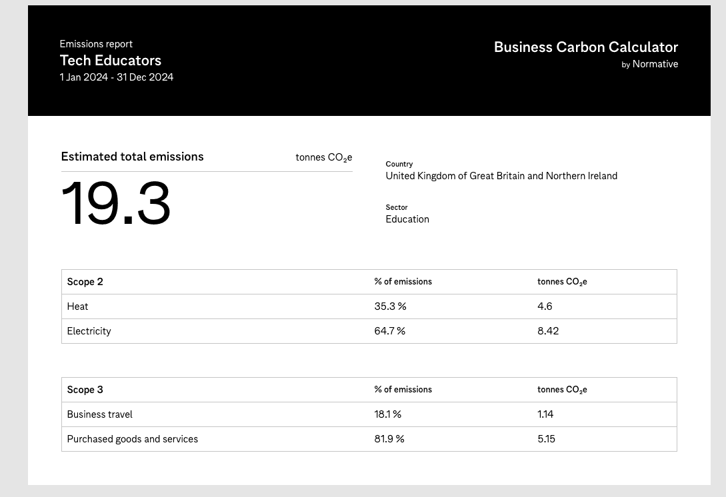
Task: Click the 'by Normative' branding text
Action: pos(649,65)
